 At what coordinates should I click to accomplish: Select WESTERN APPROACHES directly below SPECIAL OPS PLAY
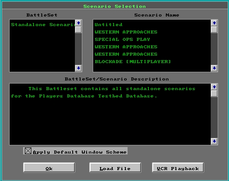click(152, 47)
